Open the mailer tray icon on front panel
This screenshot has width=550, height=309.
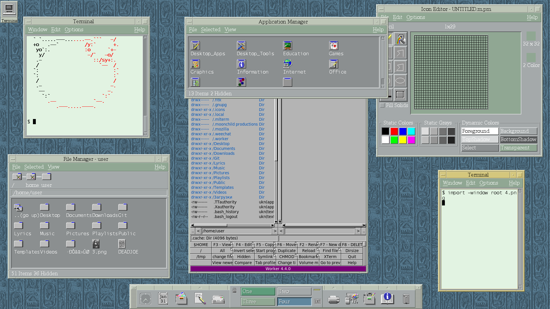(x=218, y=299)
